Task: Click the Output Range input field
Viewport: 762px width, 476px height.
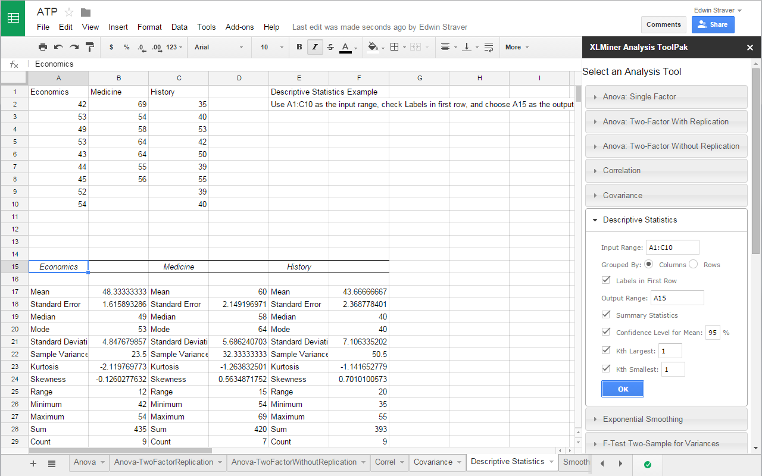Action: point(677,298)
